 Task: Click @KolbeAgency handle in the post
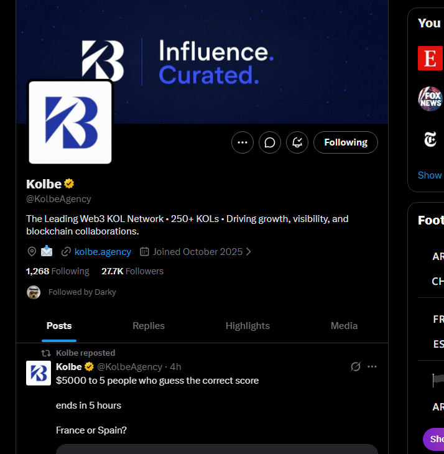click(x=130, y=367)
